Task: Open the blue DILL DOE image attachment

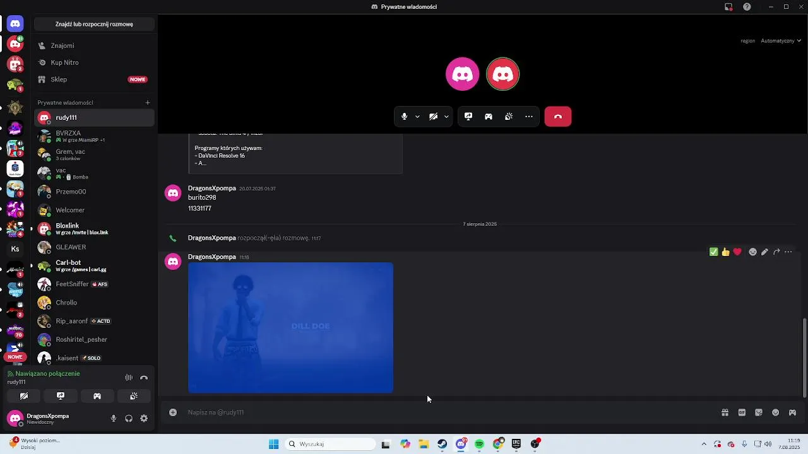Action: coord(290,328)
